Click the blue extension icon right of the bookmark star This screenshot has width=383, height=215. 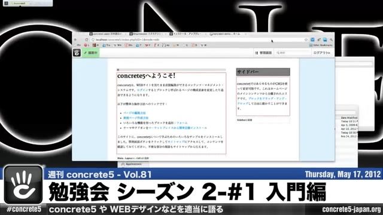point(312,39)
